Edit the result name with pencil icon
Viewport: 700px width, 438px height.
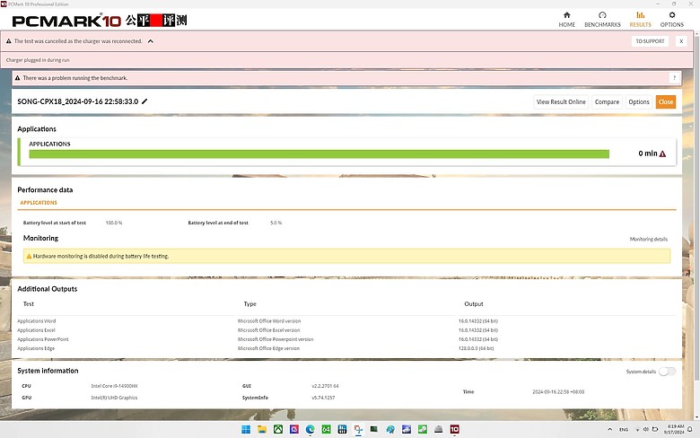click(144, 101)
